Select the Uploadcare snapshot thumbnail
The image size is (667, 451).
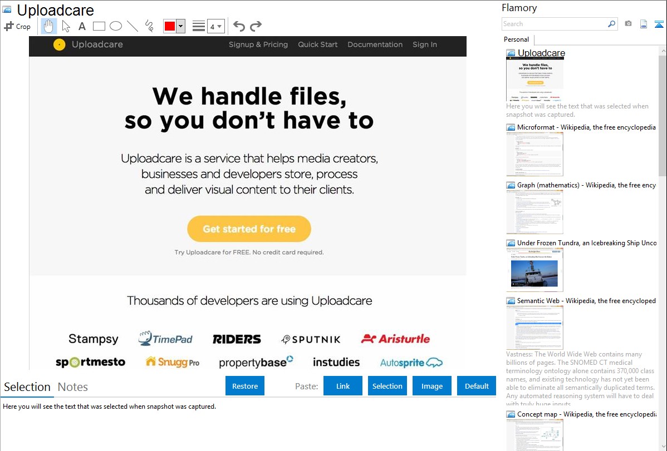pos(534,79)
